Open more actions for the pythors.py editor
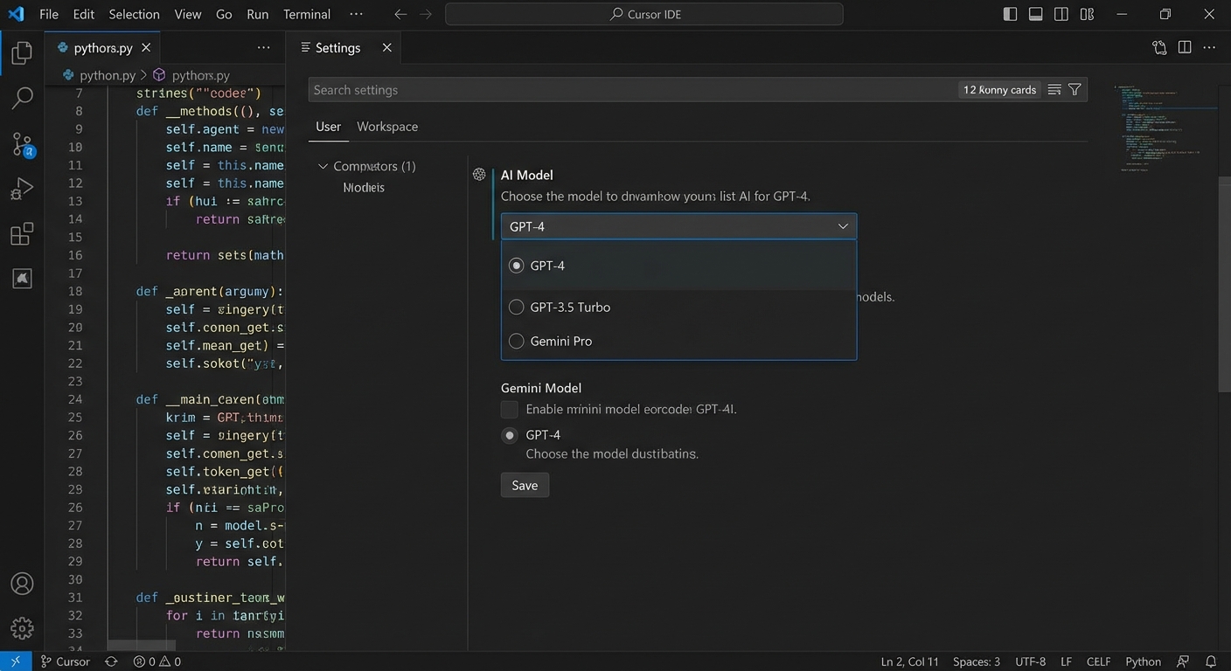This screenshot has width=1231, height=671. 263,48
